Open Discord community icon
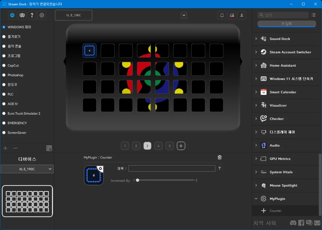The height and width of the screenshot is (230, 322). click(293, 223)
